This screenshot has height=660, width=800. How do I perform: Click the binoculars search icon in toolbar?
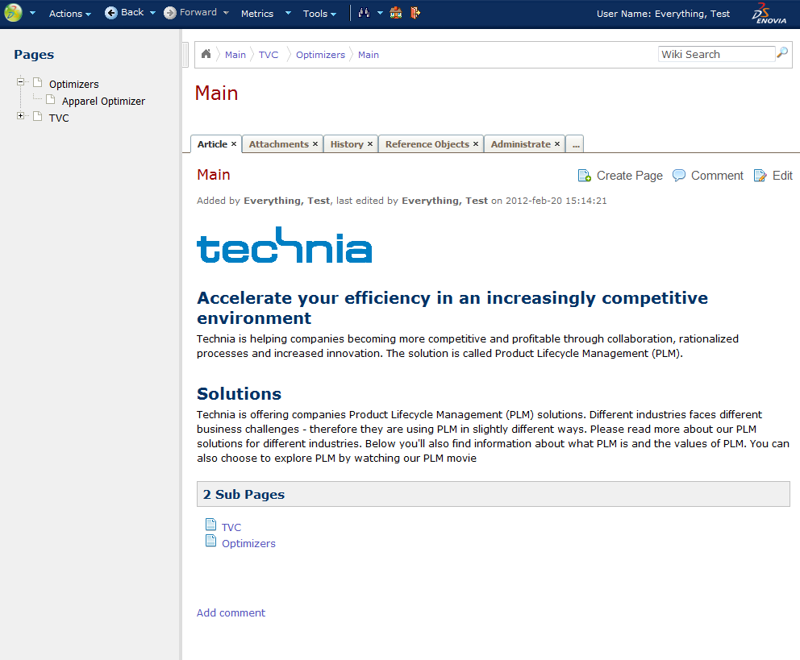pos(364,13)
